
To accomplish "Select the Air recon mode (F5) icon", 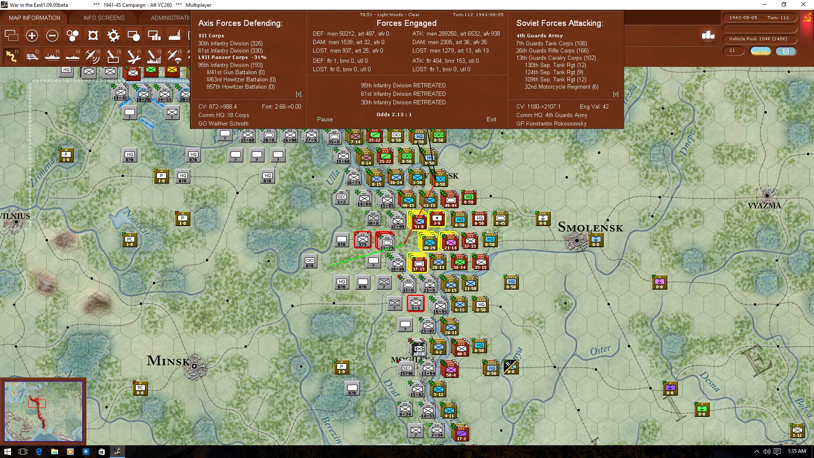I will click(92, 56).
